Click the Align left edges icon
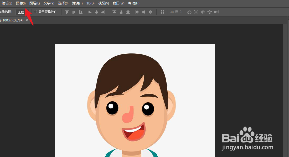The image size is (289, 157). click(90, 12)
